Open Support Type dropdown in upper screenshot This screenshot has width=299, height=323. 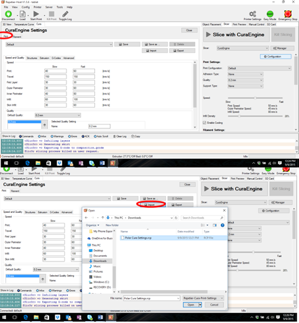click(x=246, y=86)
